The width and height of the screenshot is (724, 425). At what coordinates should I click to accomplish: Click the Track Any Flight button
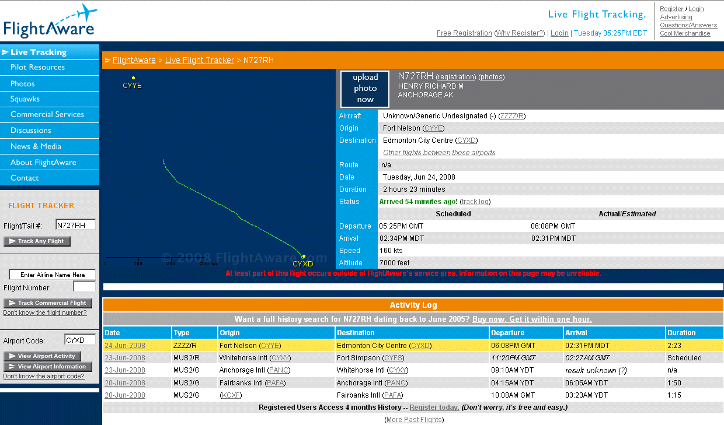tap(37, 241)
